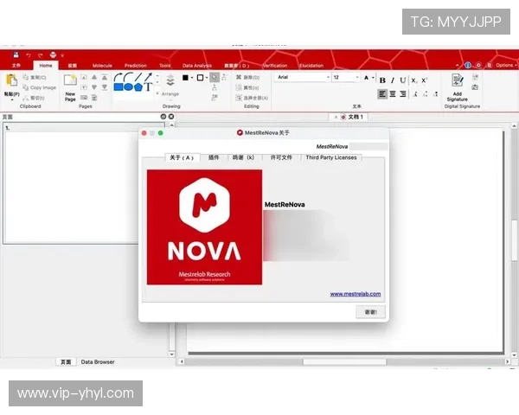This screenshot has width=519, height=415.
Task: Select the blue rectangle shape tool
Action: click(x=119, y=86)
